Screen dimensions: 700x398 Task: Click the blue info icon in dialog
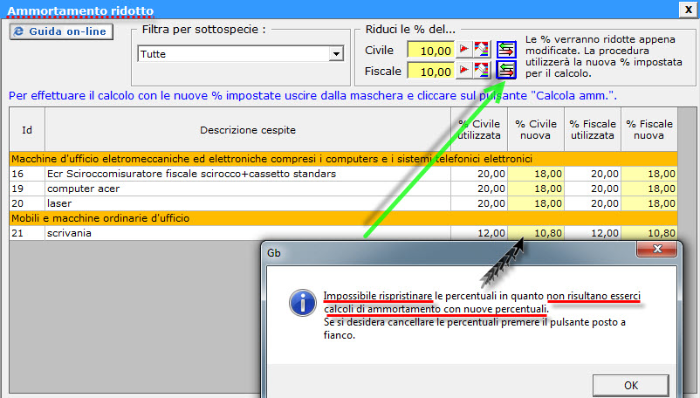point(301,303)
